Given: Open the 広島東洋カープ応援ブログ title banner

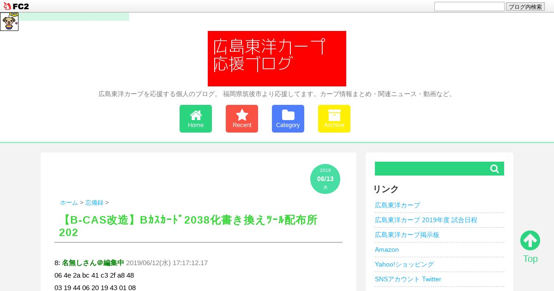Looking at the screenshot, I should pos(277,59).
